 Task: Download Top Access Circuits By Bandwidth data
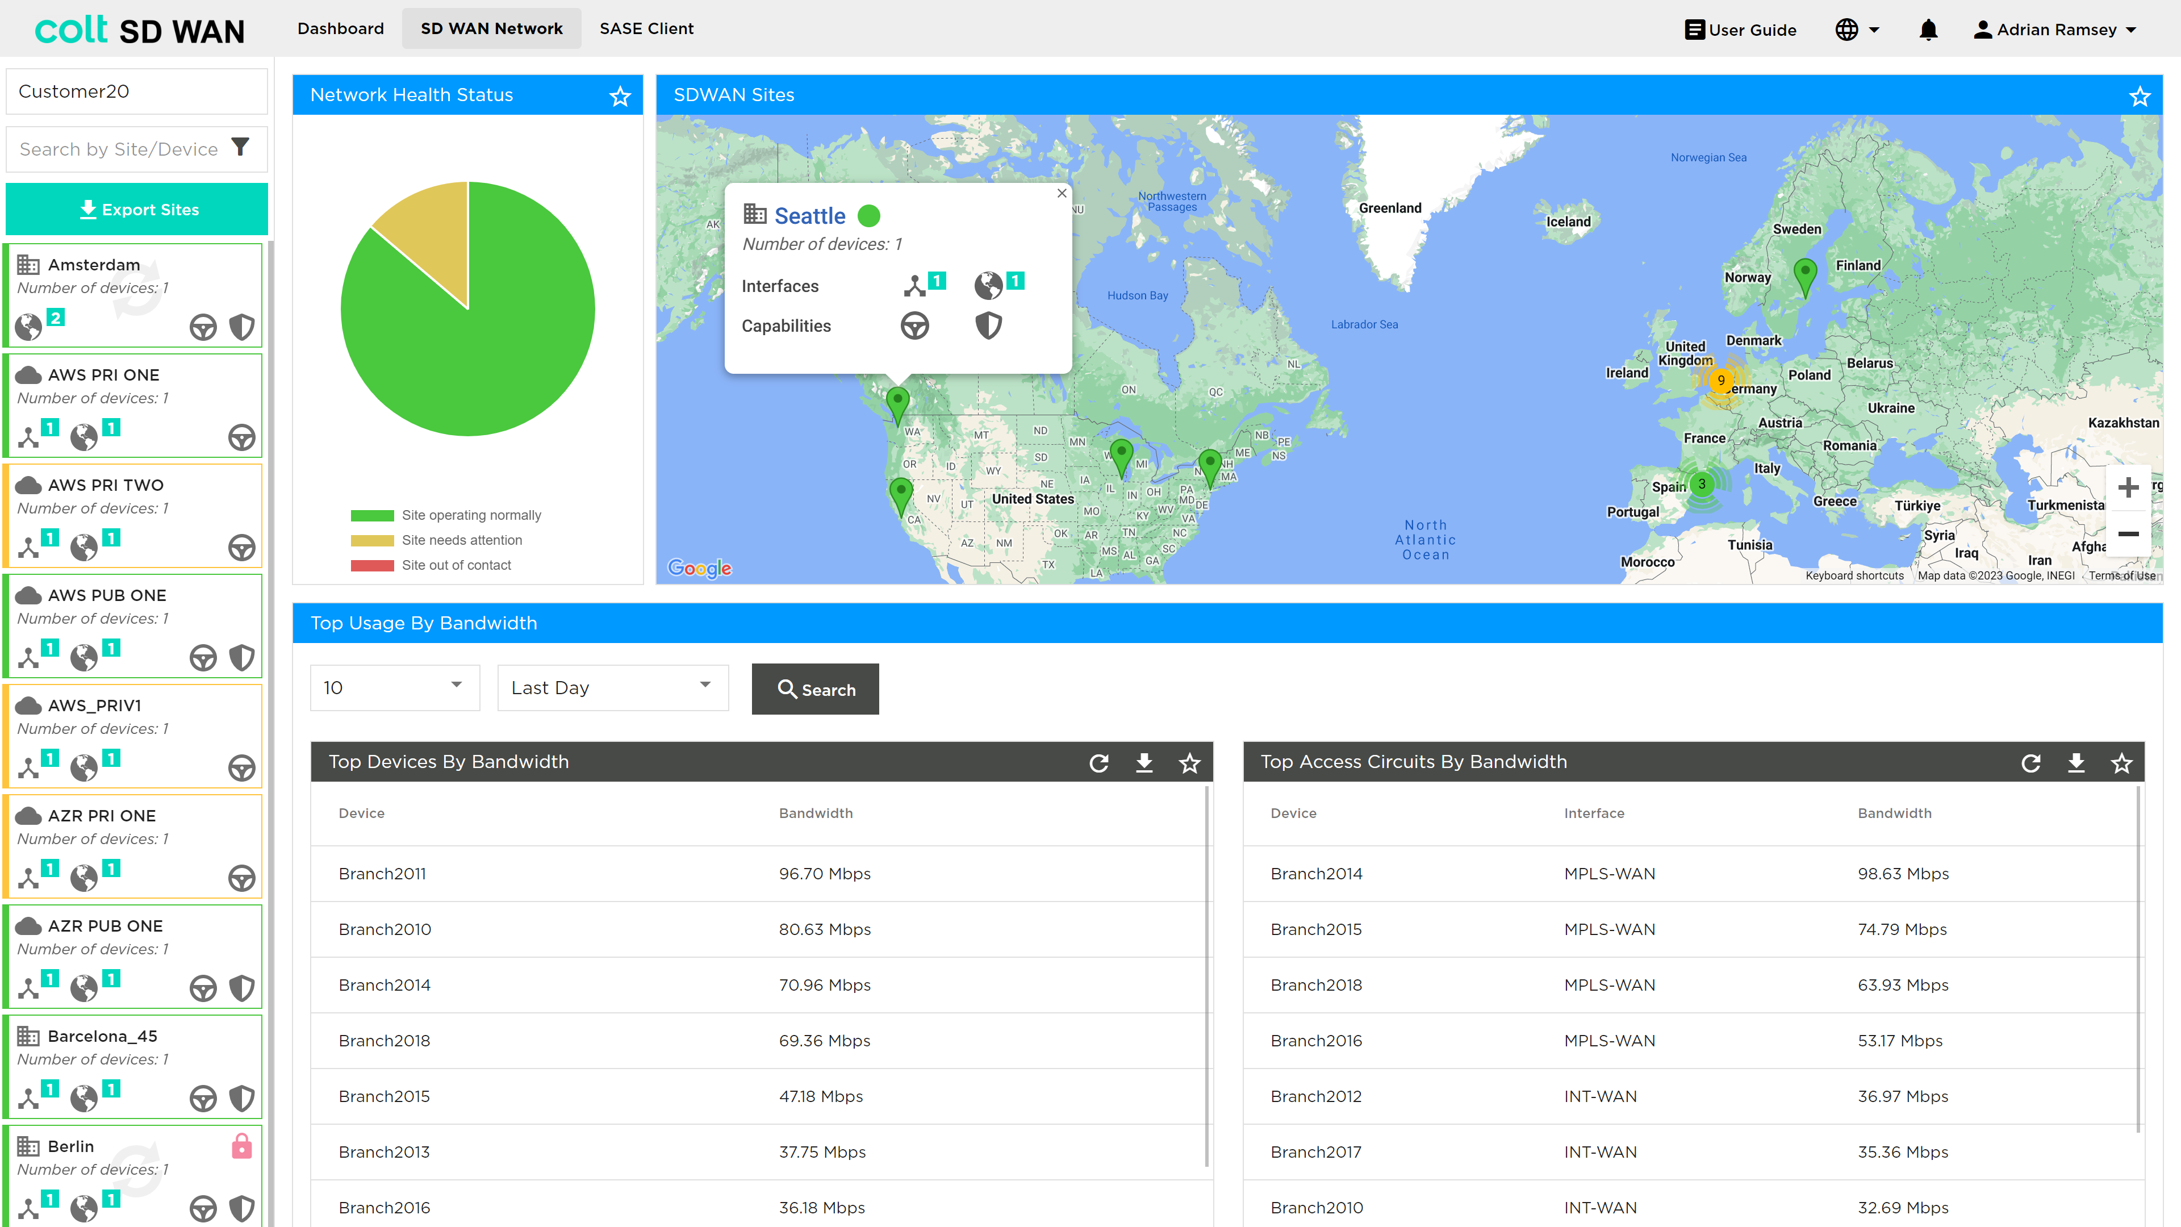point(2076,763)
